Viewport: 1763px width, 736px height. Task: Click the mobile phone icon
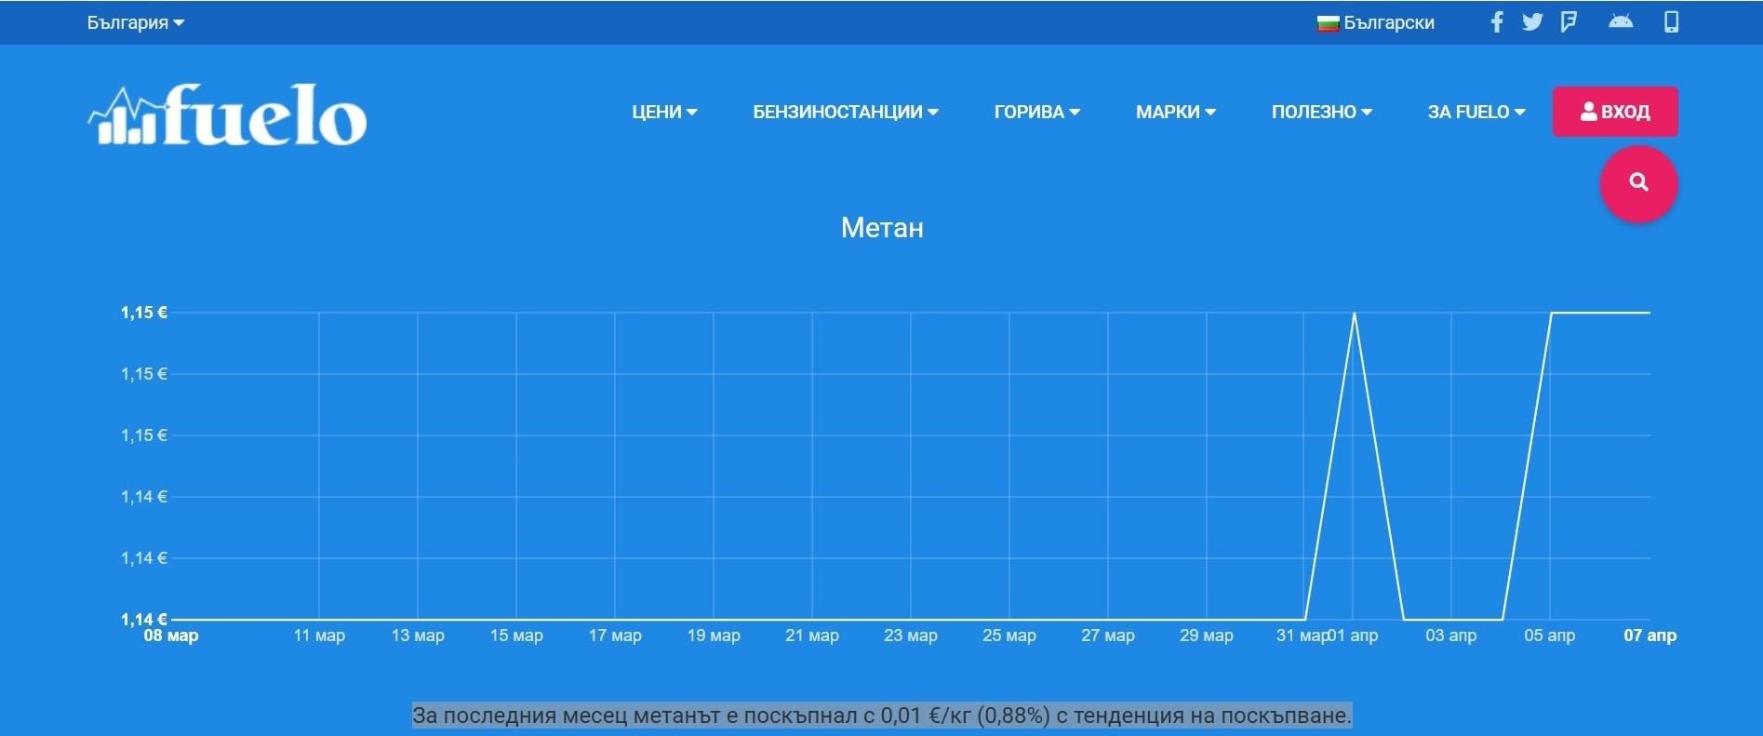click(x=1671, y=22)
